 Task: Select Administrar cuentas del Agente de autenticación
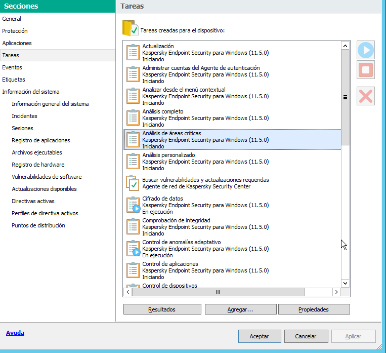201,68
